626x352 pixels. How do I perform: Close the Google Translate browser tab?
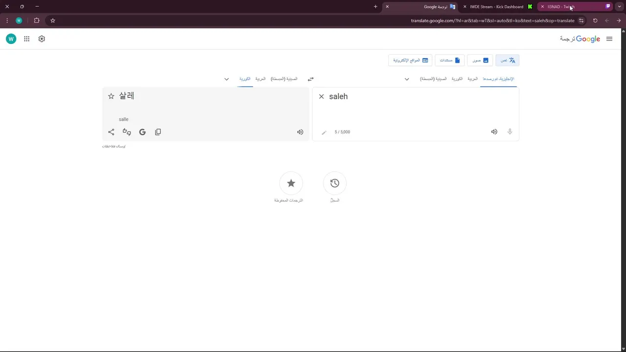387,7
